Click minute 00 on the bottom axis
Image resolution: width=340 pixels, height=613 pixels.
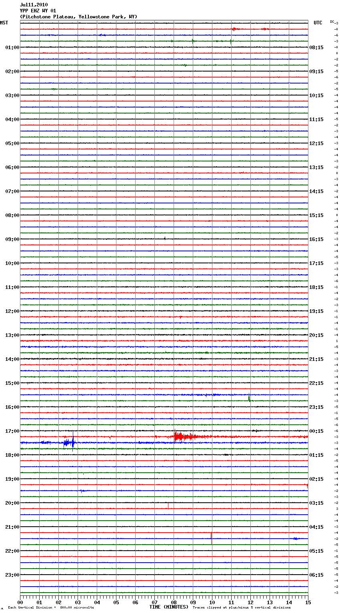[20, 602]
